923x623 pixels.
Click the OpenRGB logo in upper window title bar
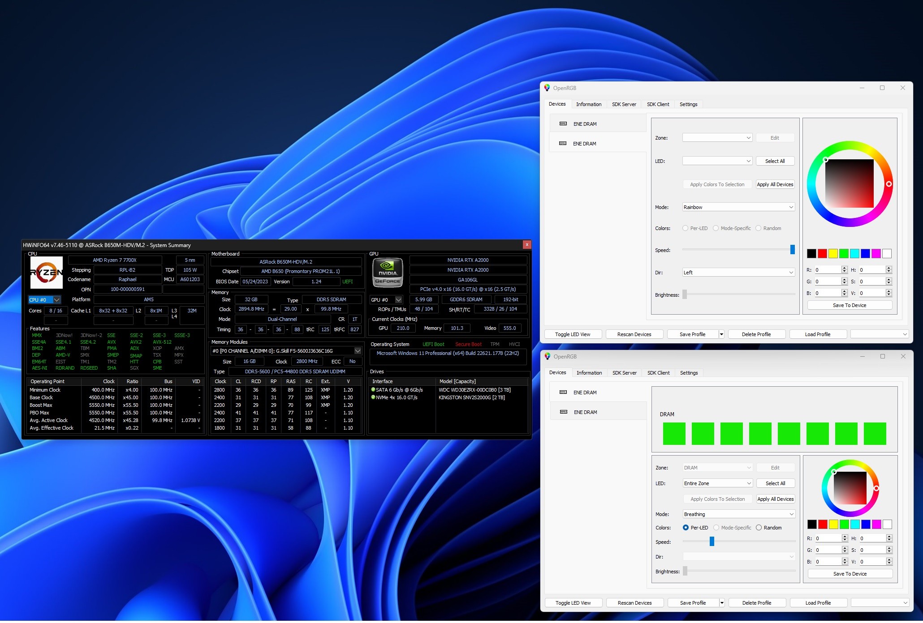click(547, 88)
